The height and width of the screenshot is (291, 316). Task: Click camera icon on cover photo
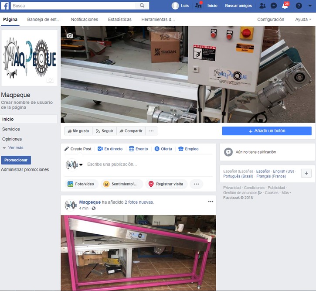pyautogui.click(x=70, y=36)
